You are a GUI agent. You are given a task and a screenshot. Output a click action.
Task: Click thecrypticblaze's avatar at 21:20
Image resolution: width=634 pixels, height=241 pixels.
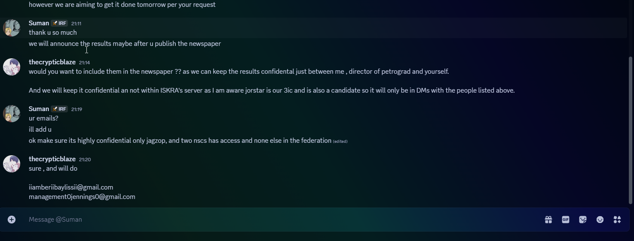click(x=12, y=164)
